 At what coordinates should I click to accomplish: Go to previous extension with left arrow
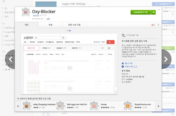(10, 59)
